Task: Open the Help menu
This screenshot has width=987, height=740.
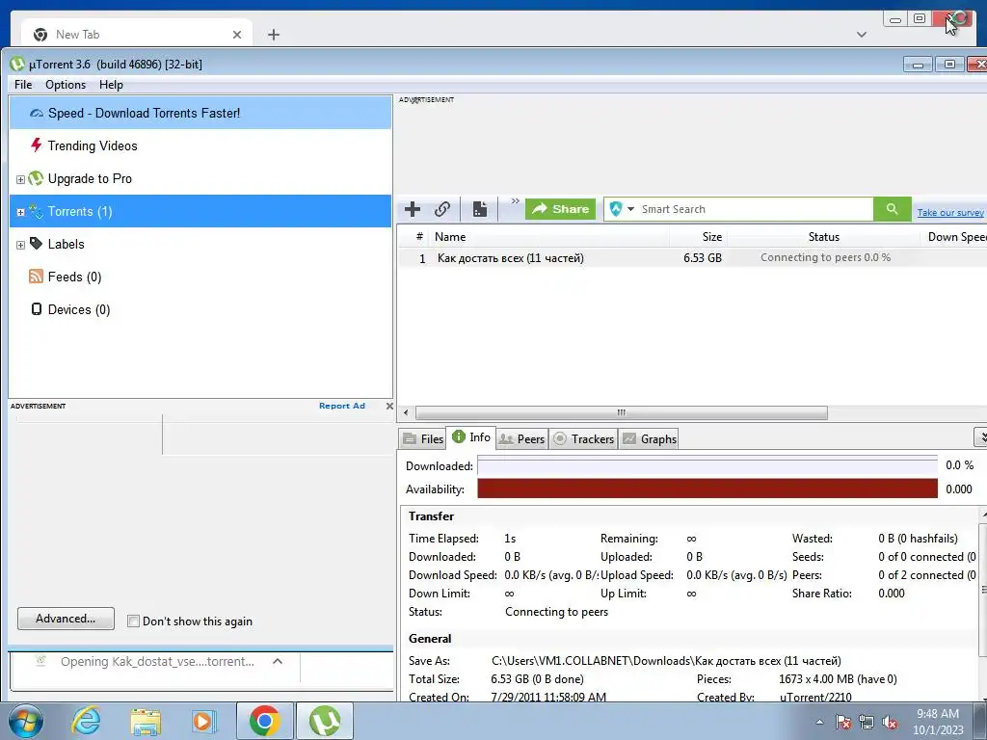Action: [111, 85]
